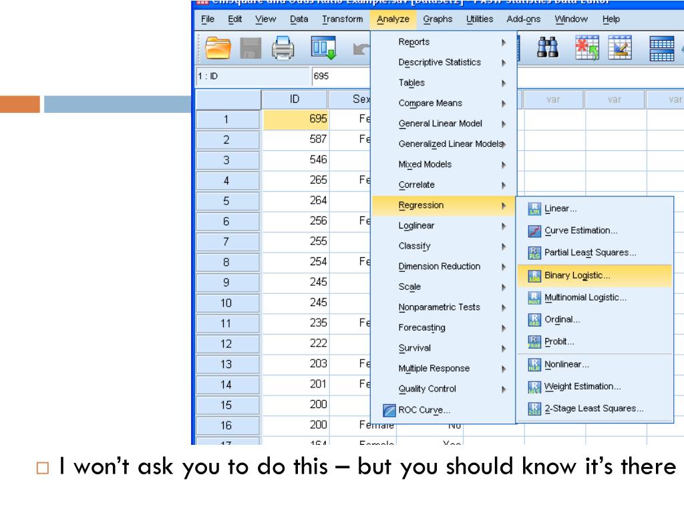The image size is (684, 513).
Task: Open the File menu
Action: click(x=208, y=19)
